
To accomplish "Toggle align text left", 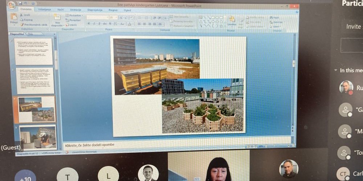I will (139, 24).
